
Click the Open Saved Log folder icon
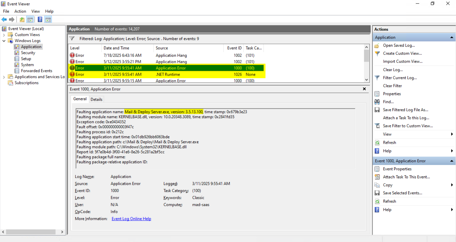pyautogui.click(x=377, y=46)
